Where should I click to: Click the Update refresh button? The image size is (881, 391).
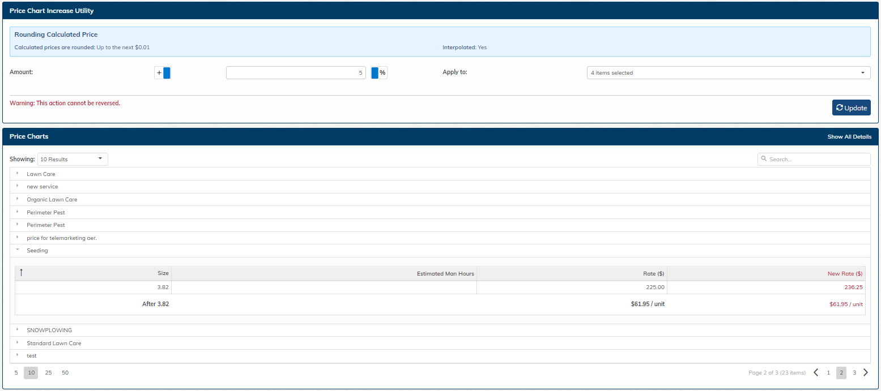point(851,108)
